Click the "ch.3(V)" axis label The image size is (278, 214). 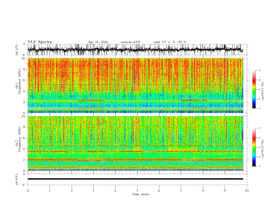pos(17,179)
